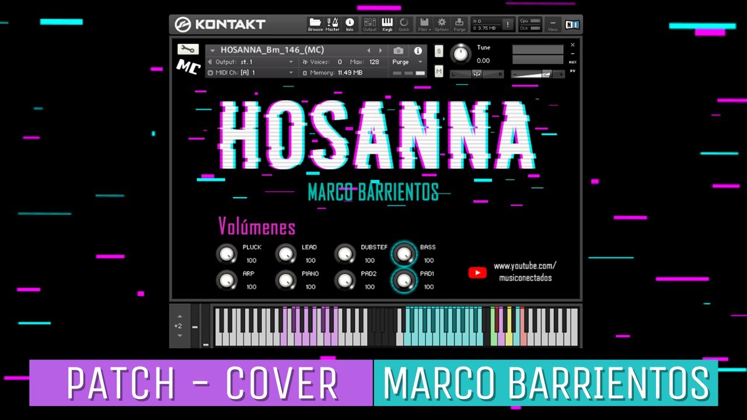
Task: Open the www.youtube.com/musiconectados link
Action: point(525,271)
